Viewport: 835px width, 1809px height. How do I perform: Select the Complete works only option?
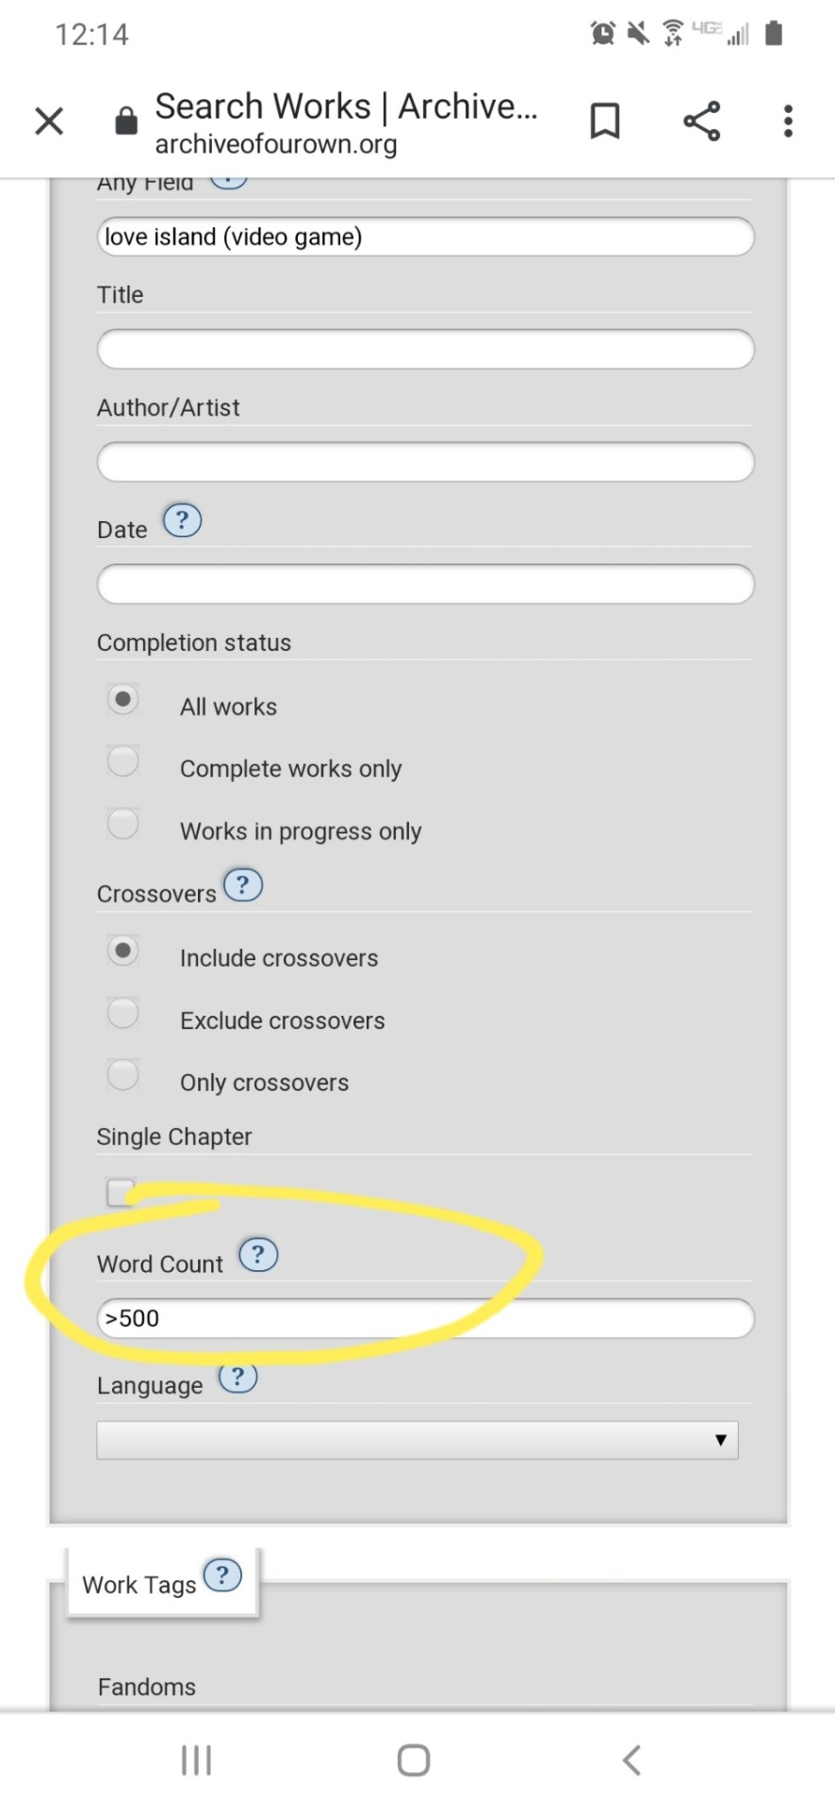click(x=123, y=761)
